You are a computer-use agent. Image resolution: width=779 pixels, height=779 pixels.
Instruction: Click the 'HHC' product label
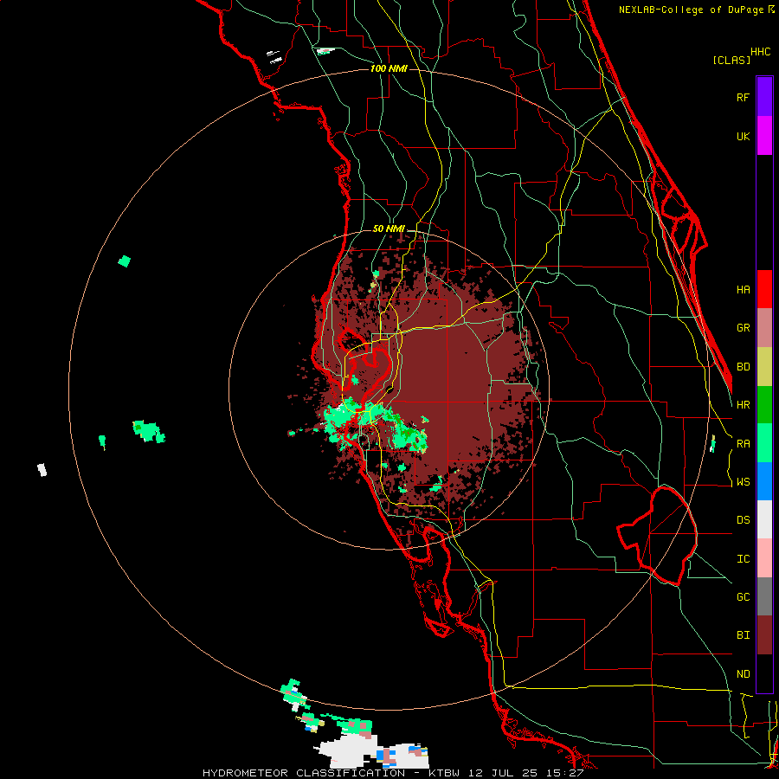[x=760, y=52]
